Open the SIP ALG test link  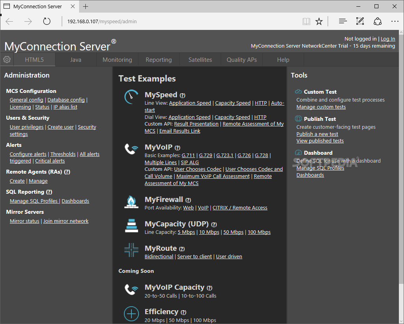pos(190,162)
